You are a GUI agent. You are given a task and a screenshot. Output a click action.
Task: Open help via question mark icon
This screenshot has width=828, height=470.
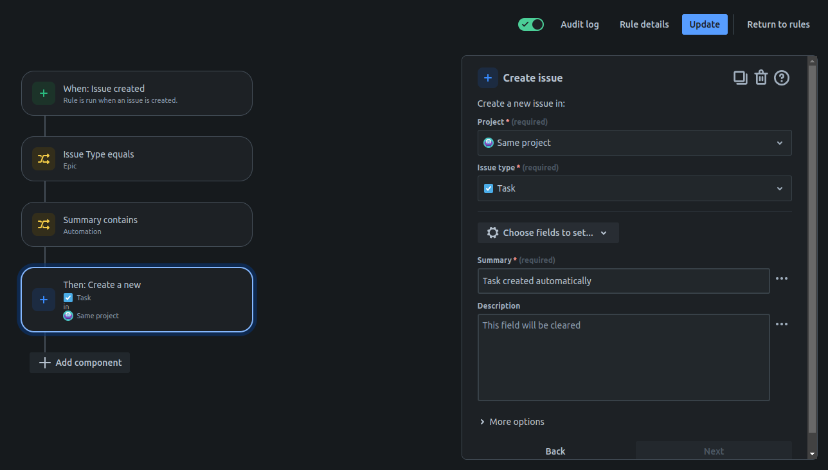782,78
